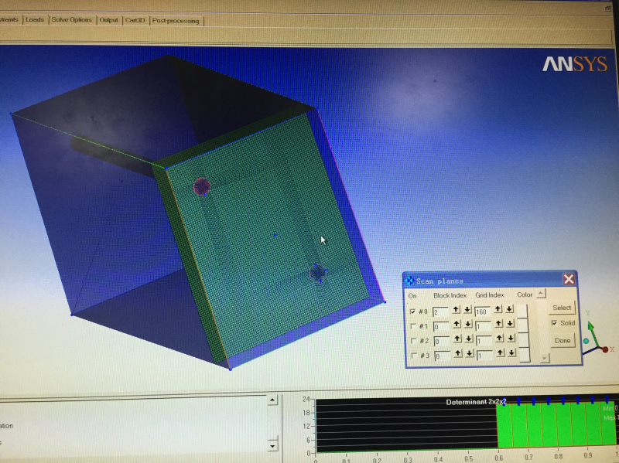Image resolution: width=619 pixels, height=463 pixels.
Task: Increase Grid Index for scan plane #3
Action: click(x=500, y=353)
